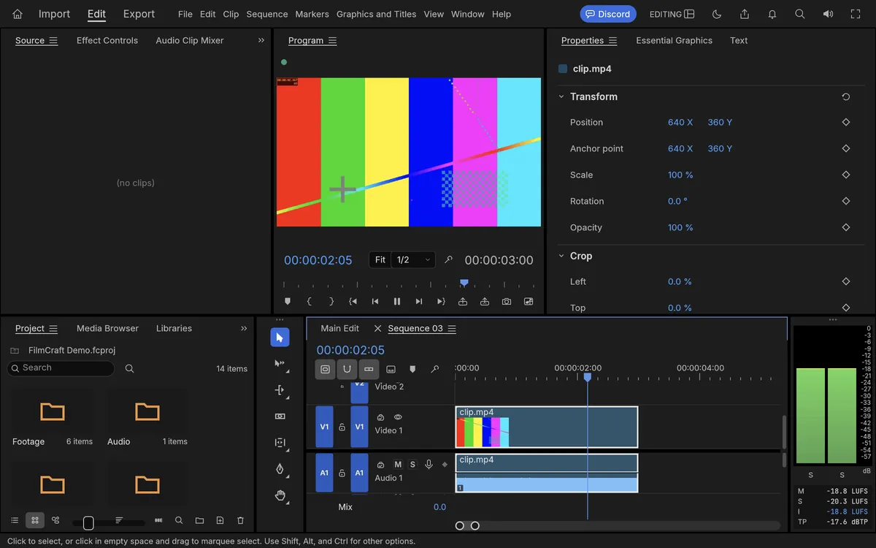Click the share/export icon in top bar
The image size is (876, 548).
click(x=745, y=14)
